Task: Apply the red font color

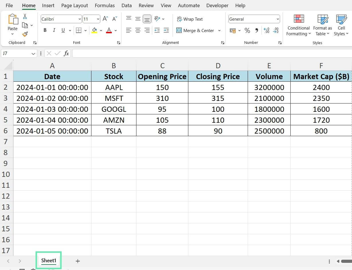Action: click(x=109, y=30)
